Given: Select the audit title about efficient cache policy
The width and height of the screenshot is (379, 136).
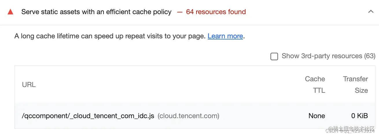Looking at the screenshot, I should click(x=96, y=12).
